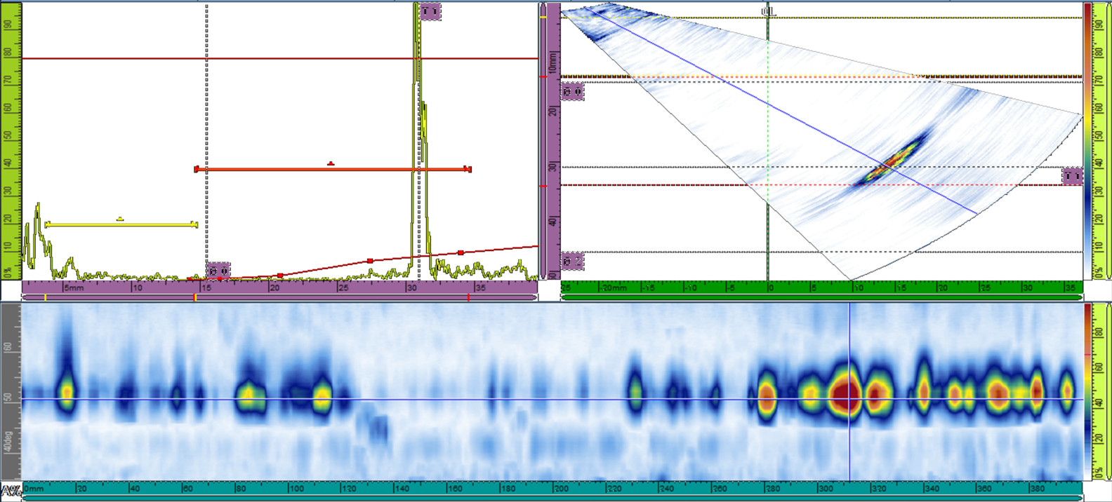Click the purple zoom bar under the A-scan

[281, 298]
